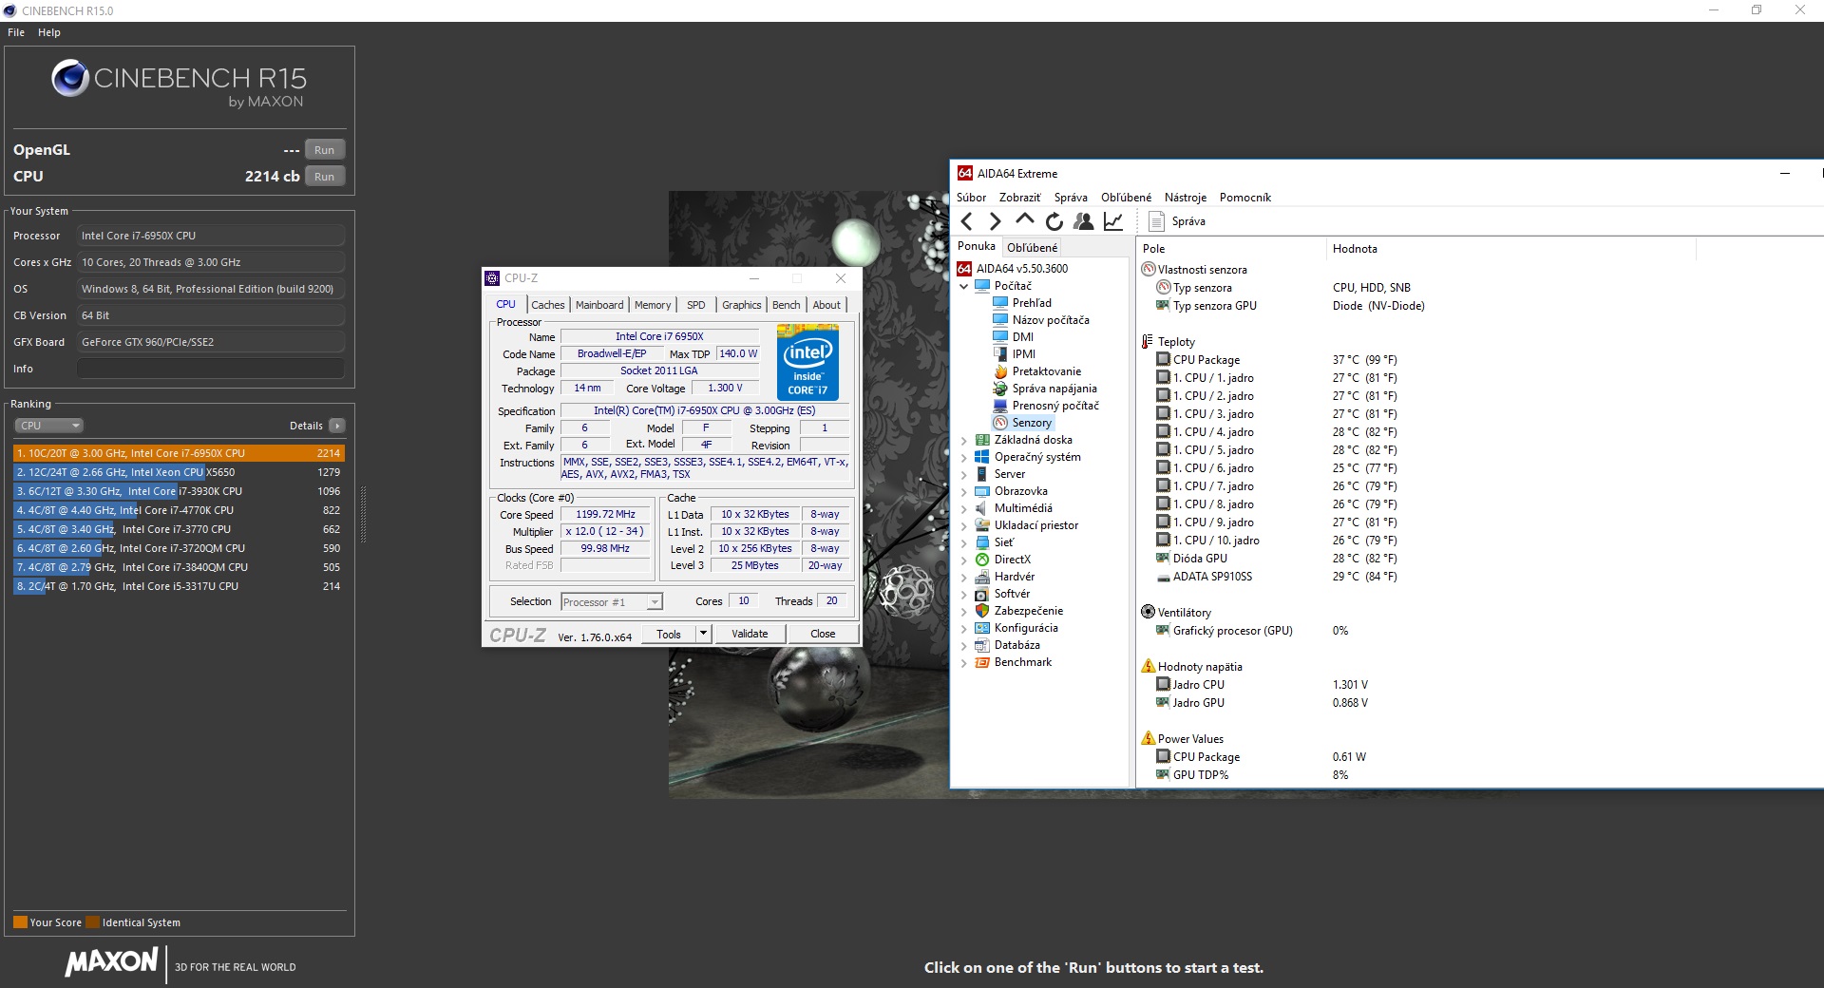Open CPU-Z Processor selection dropdown

[654, 602]
